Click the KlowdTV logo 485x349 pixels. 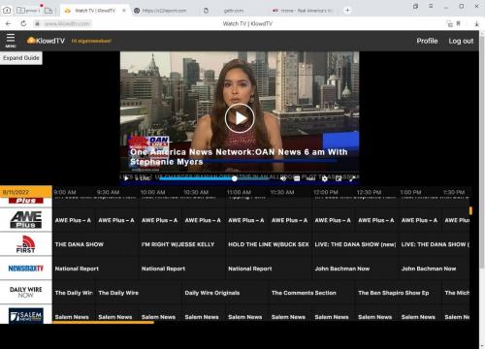[46, 41]
